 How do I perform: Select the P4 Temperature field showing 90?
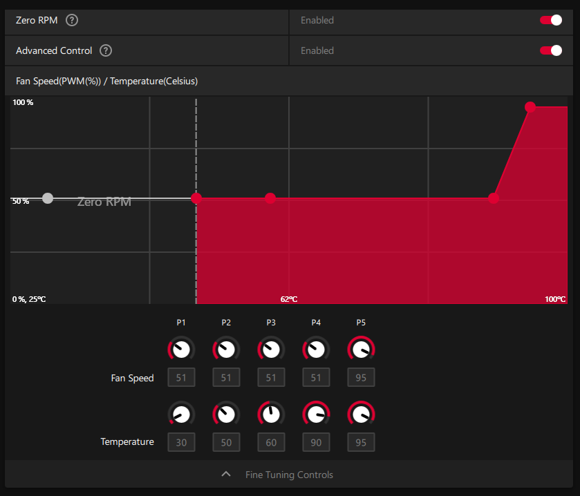click(316, 442)
